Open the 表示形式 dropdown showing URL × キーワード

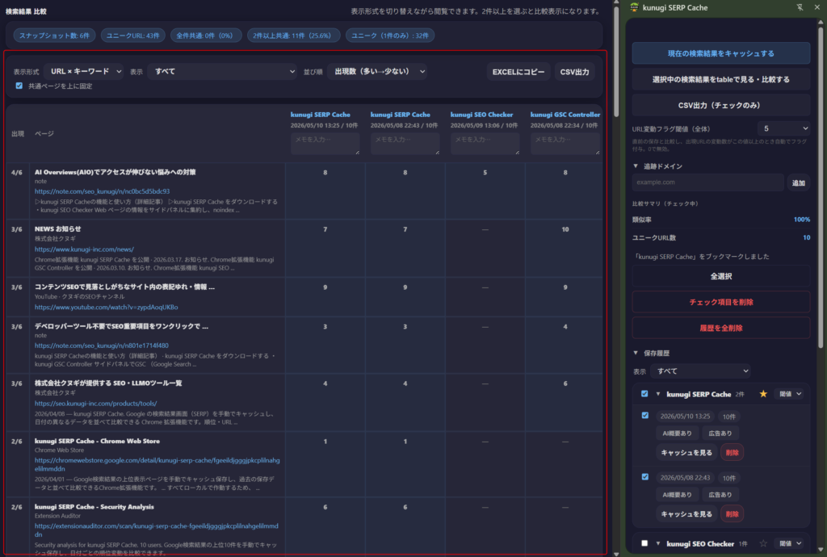tap(86, 71)
